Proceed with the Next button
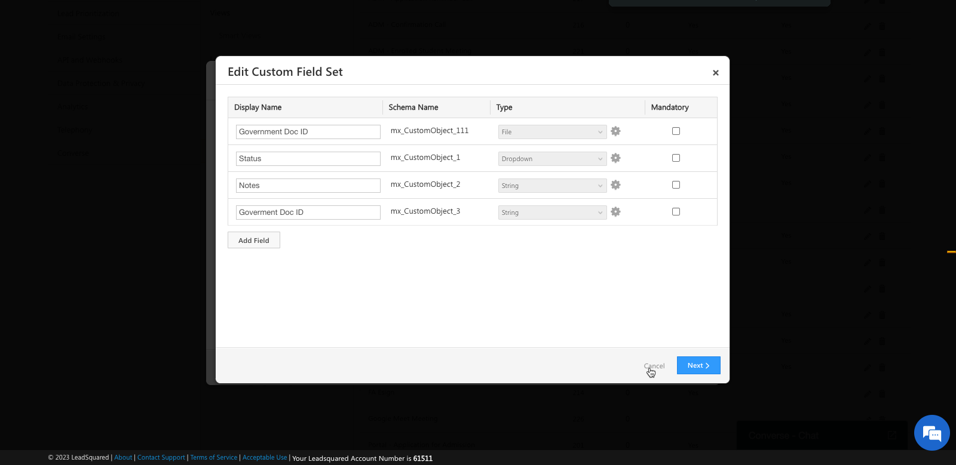This screenshot has width=956, height=465. 698,365
